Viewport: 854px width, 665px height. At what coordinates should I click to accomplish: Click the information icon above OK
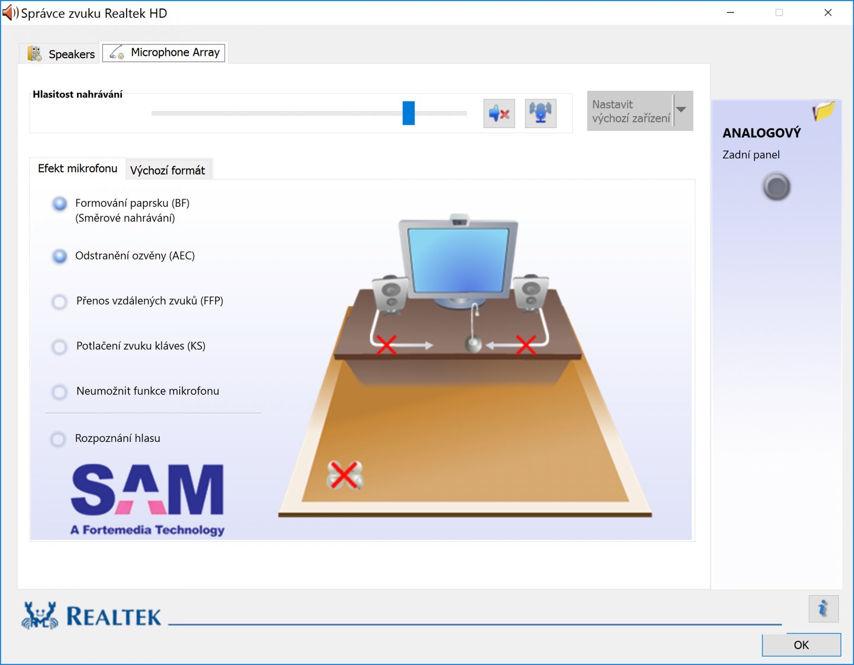(x=823, y=609)
